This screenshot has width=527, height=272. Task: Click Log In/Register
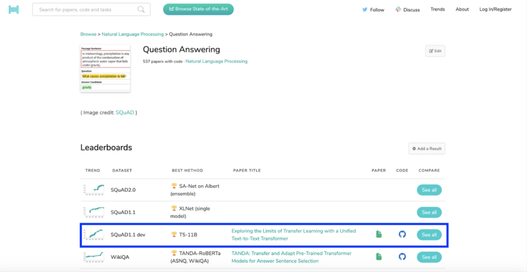click(495, 9)
